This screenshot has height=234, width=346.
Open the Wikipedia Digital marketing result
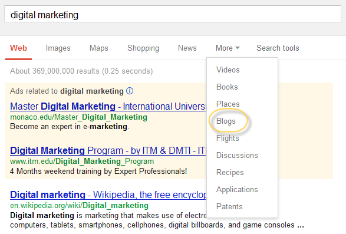(108, 195)
